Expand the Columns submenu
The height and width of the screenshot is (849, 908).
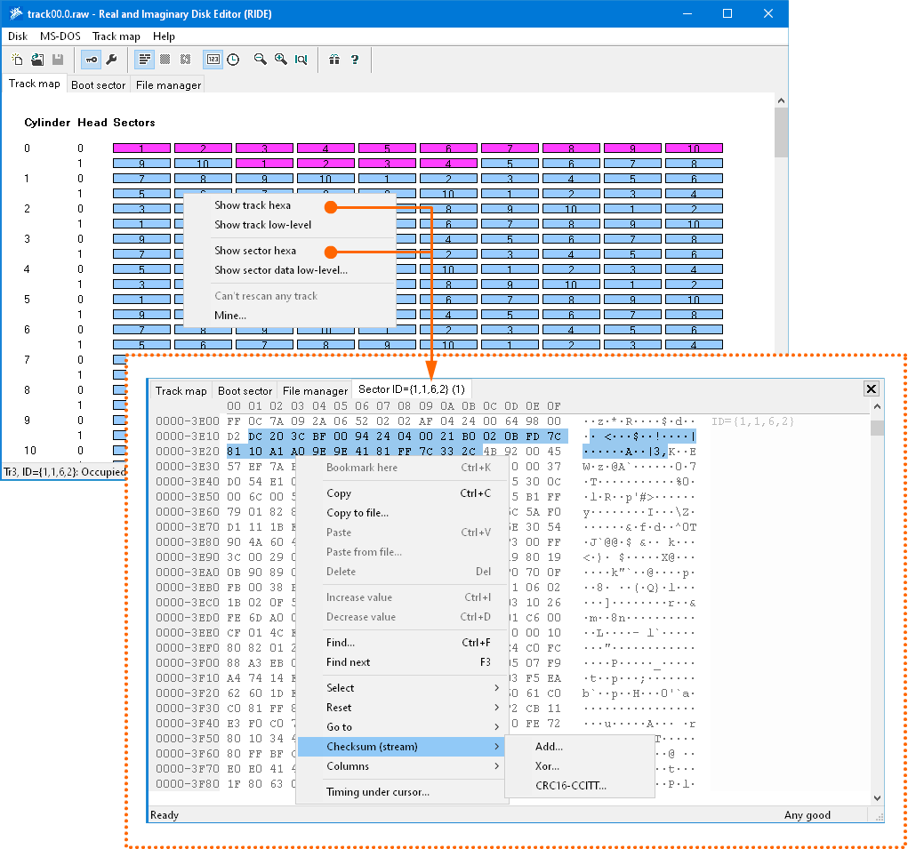(402, 766)
